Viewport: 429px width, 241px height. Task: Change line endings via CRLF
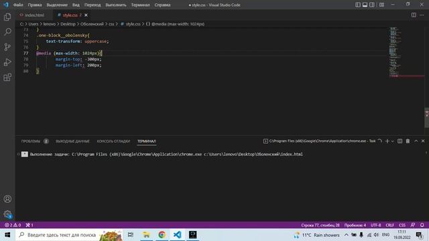[390, 225]
